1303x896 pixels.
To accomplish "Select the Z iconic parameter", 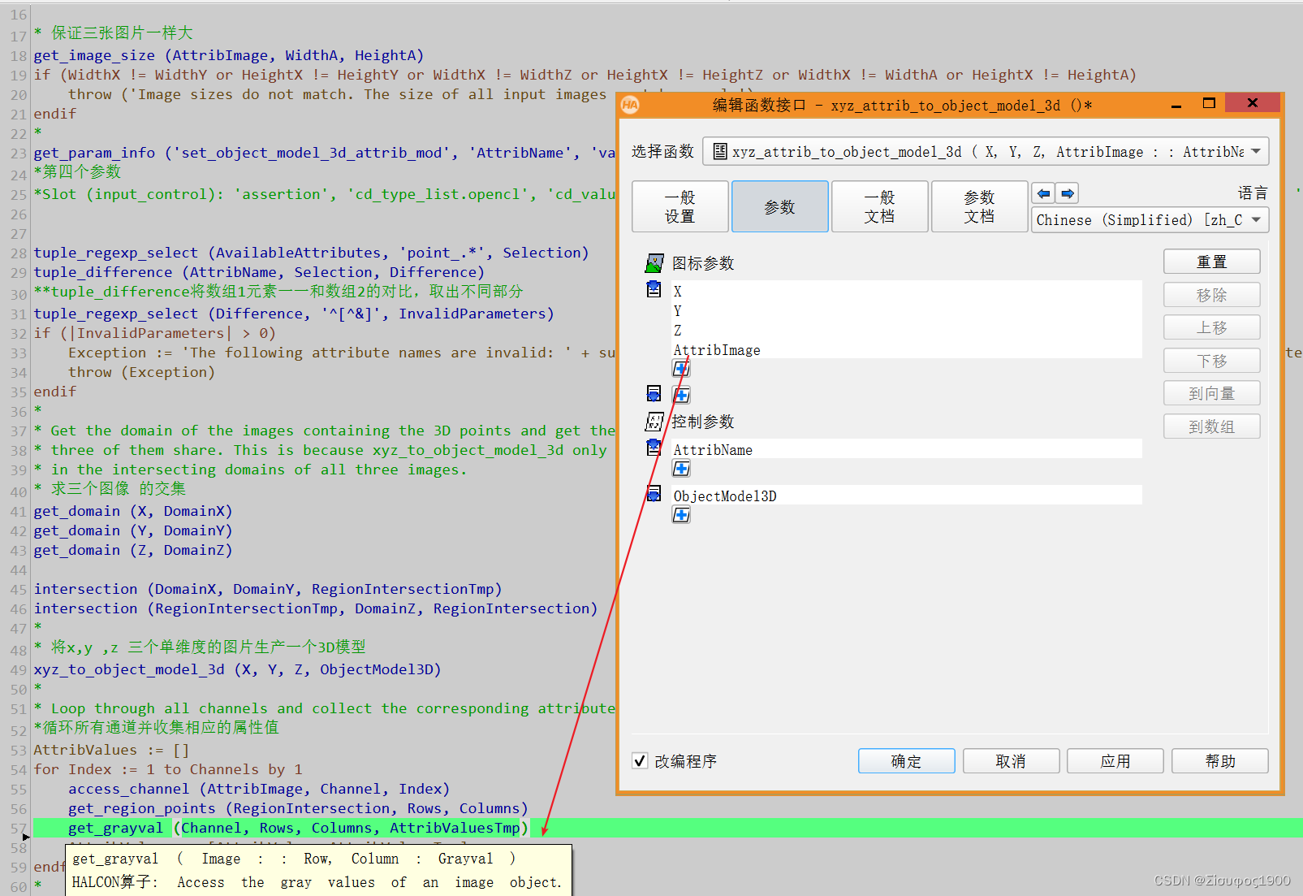I will pos(906,330).
